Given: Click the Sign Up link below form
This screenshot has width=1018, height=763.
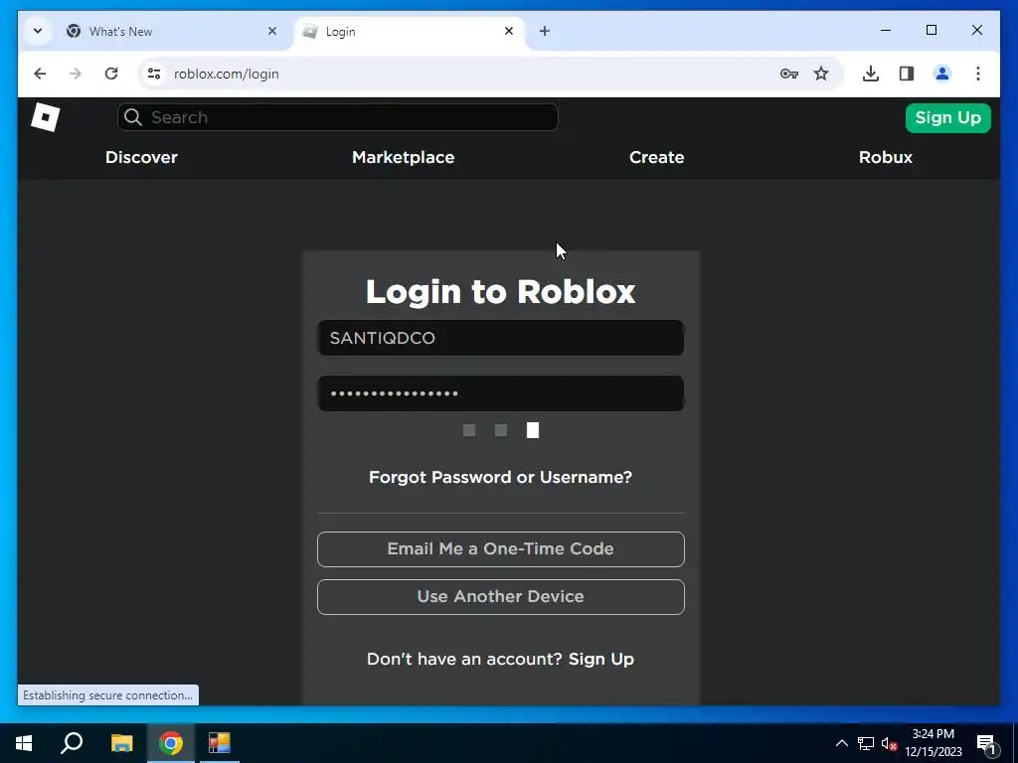Looking at the screenshot, I should pos(601,660).
